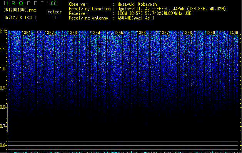Click the 1.0 frequency axis label
This screenshot has width=242, height=153.
point(3,69)
